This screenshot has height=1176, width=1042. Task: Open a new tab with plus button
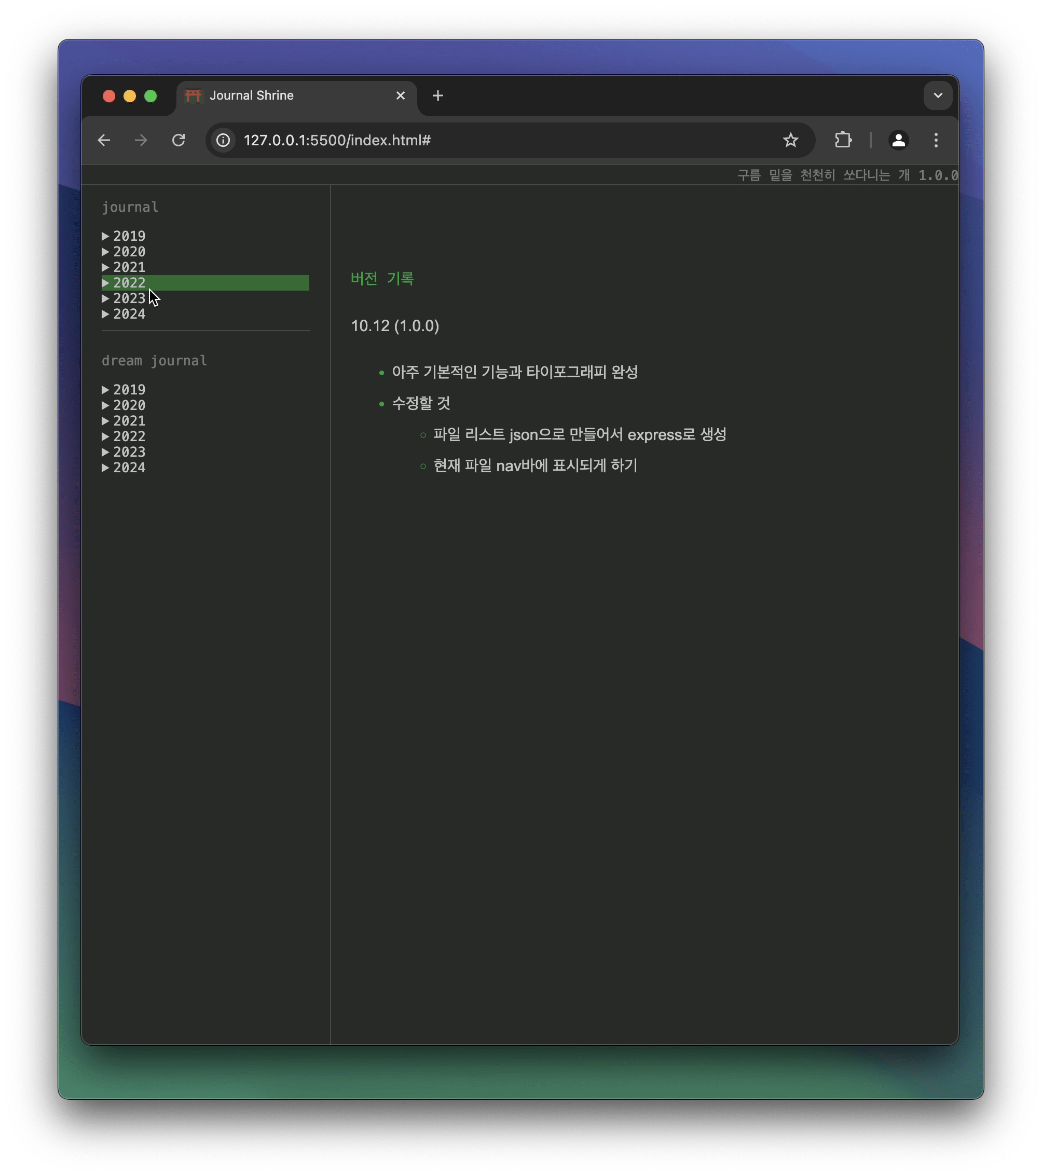coord(438,95)
